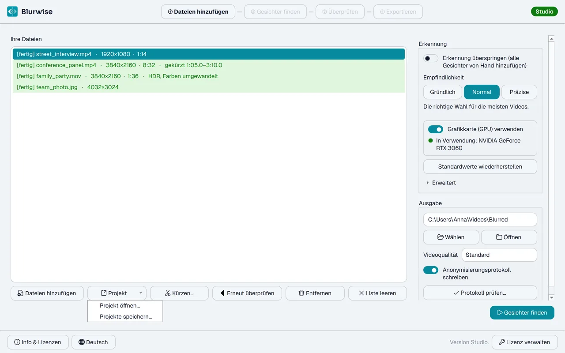Click the X icon on the Liste leeren button
The height and width of the screenshot is (353, 565).
(362, 293)
